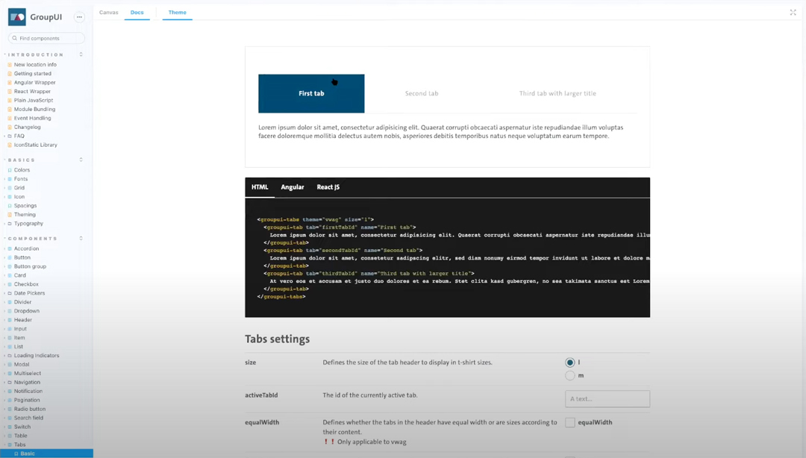Open the Header component
Image resolution: width=806 pixels, height=458 pixels.
[22, 320]
